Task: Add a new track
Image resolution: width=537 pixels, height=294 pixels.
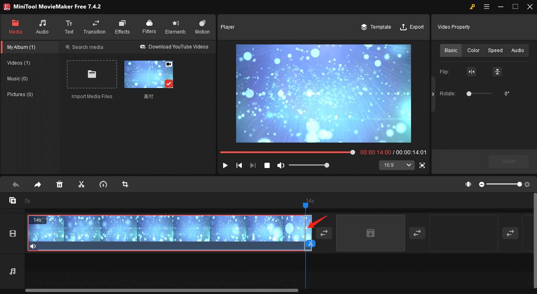Action: pos(13,200)
